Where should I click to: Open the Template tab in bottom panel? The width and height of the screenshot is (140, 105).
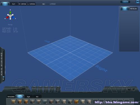11,97
